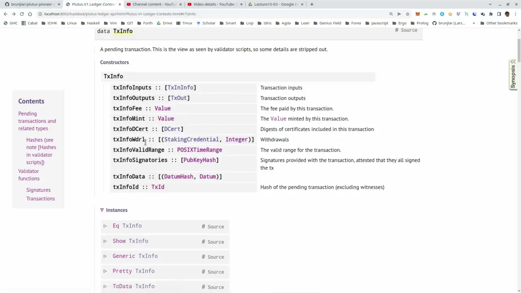The height and width of the screenshot is (293, 521).
Task: Follow the POSIXTimeRange type link
Action: click(x=199, y=150)
